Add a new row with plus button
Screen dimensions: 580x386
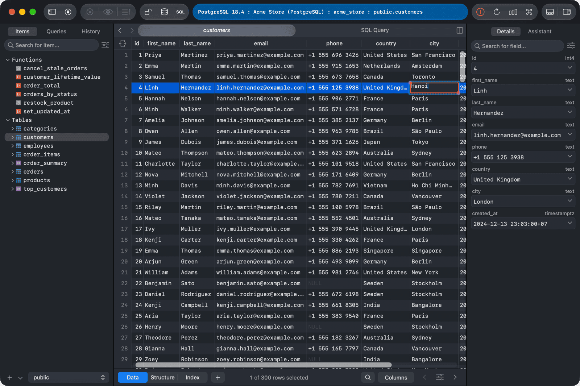click(218, 378)
